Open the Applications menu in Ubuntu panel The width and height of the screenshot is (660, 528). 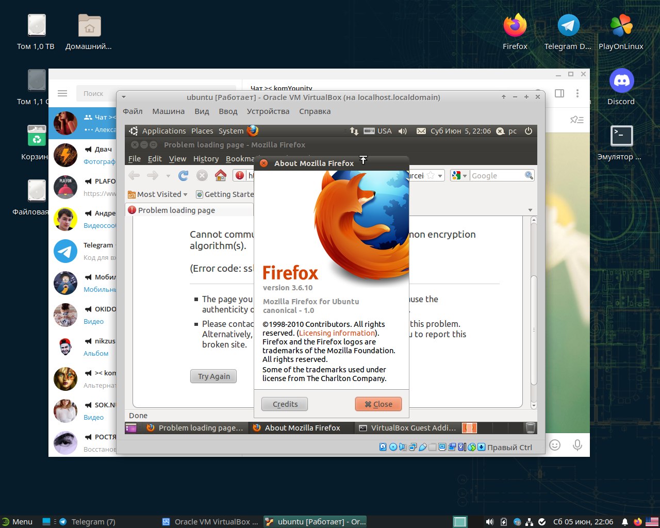[x=163, y=131]
